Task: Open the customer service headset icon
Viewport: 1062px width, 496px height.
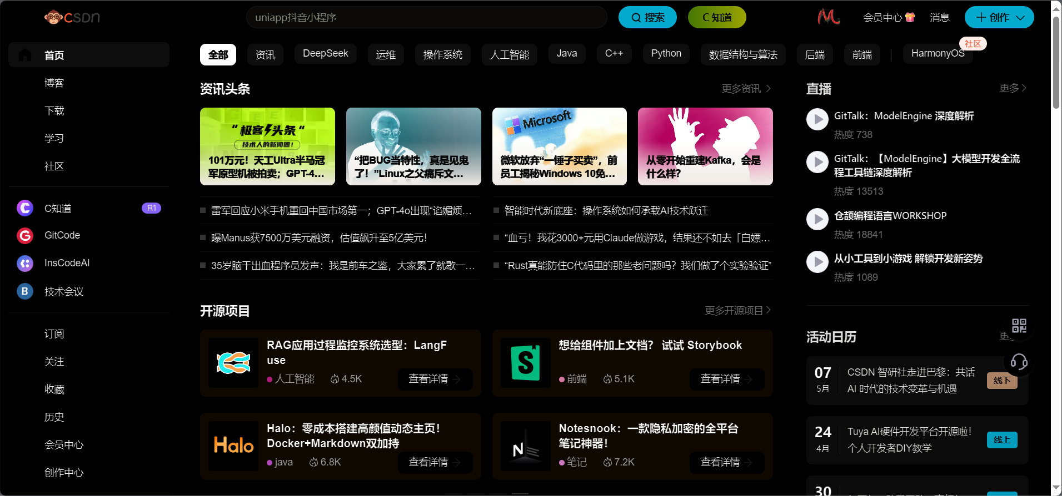Action: [1019, 362]
